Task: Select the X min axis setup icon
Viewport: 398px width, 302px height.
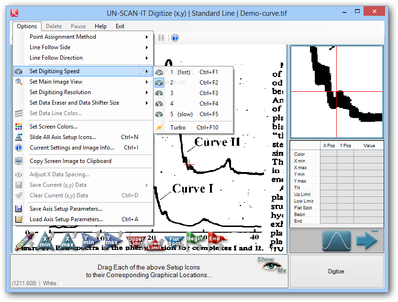Action: coord(45,242)
